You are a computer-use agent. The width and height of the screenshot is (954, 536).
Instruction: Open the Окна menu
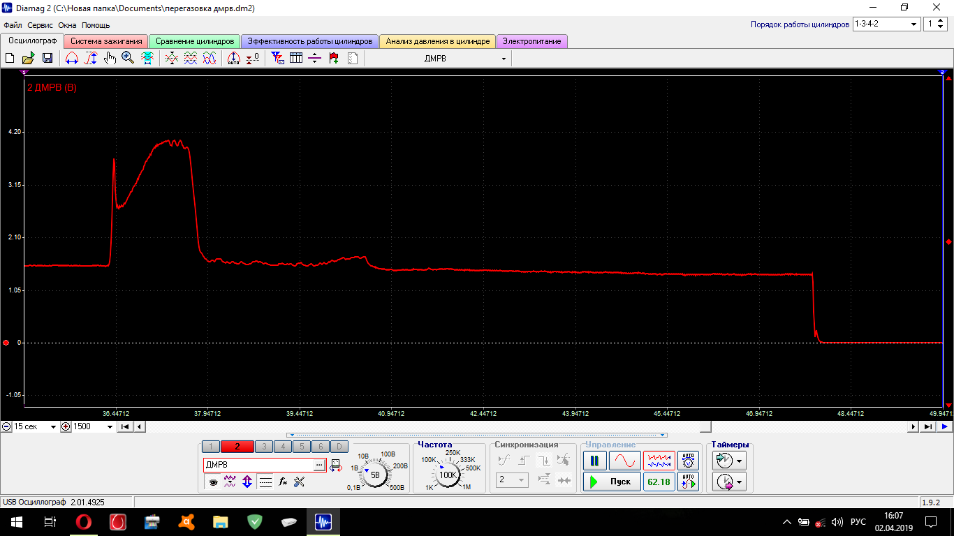(67, 25)
